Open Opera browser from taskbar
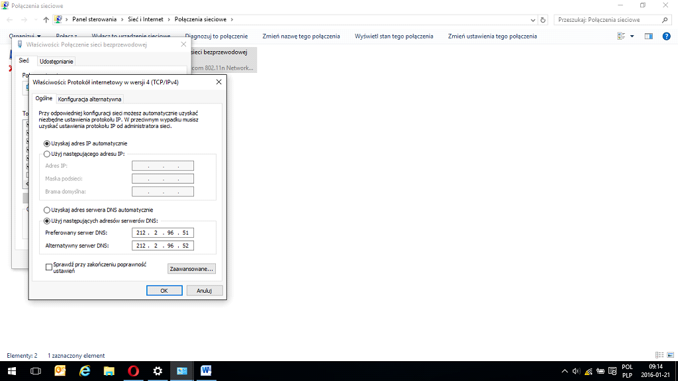 click(x=133, y=371)
